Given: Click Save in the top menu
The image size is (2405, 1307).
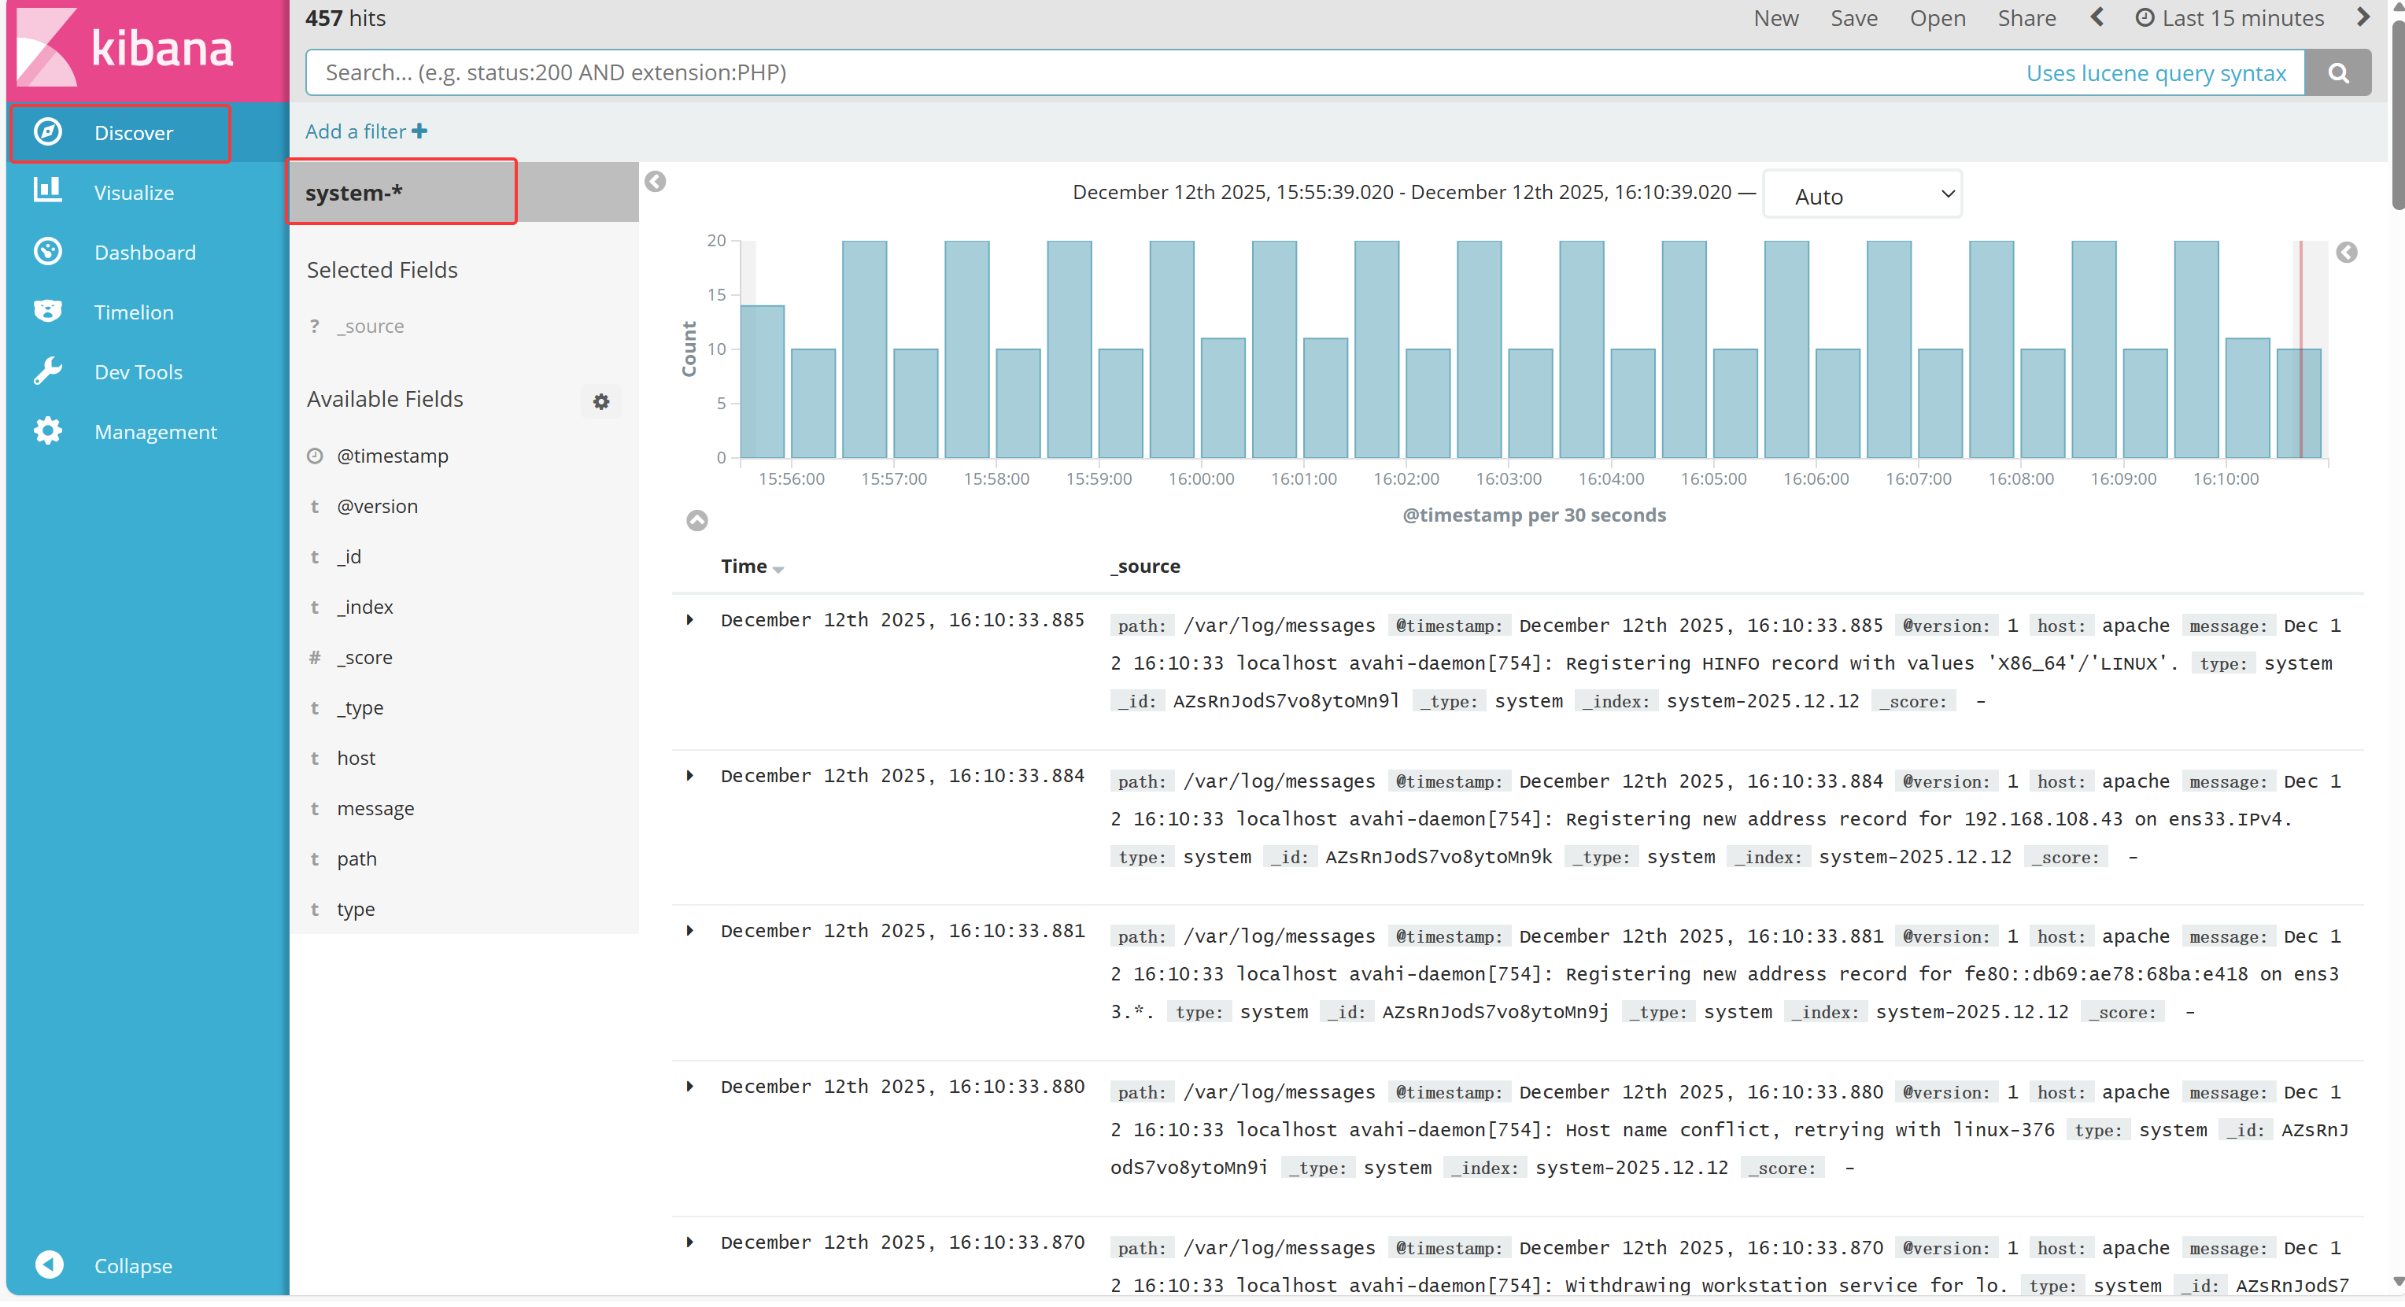Looking at the screenshot, I should point(1853,18).
